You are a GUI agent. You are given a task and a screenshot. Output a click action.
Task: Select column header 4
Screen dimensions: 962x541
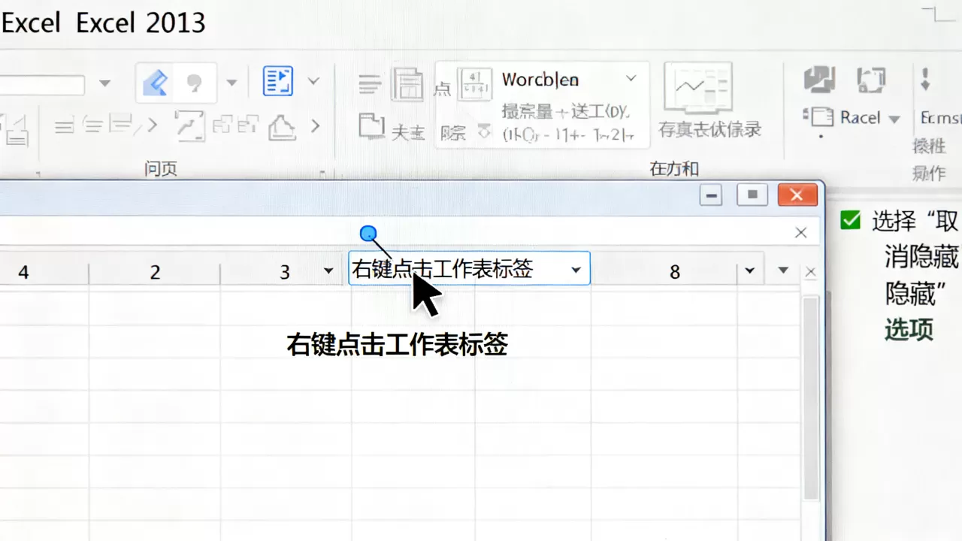coord(23,272)
